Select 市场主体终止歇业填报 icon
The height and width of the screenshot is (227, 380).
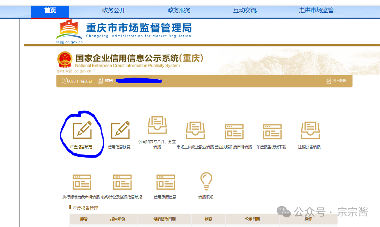pyautogui.click(x=195, y=131)
